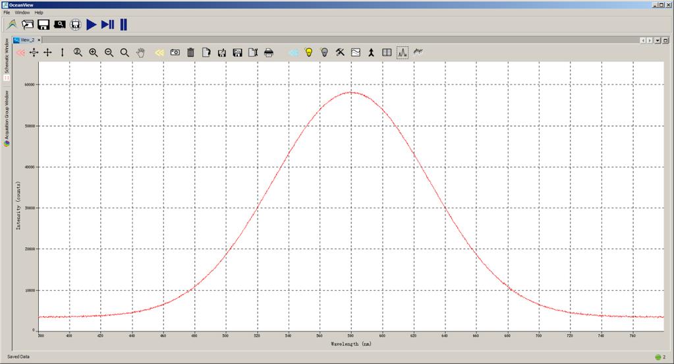Click the table data view icon
This screenshot has height=364, width=674.
(387, 53)
